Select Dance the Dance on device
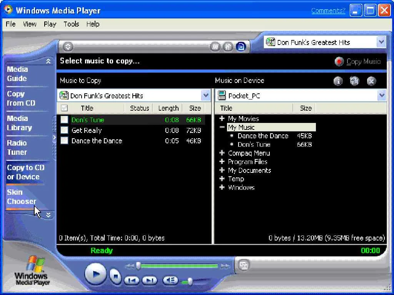Screen dimensions: 394x295 click(263, 136)
